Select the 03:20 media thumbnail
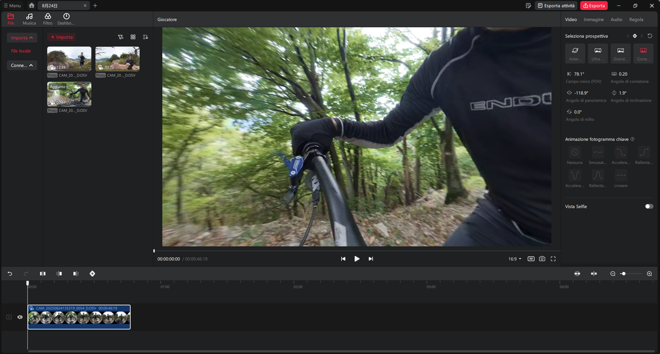 118,59
